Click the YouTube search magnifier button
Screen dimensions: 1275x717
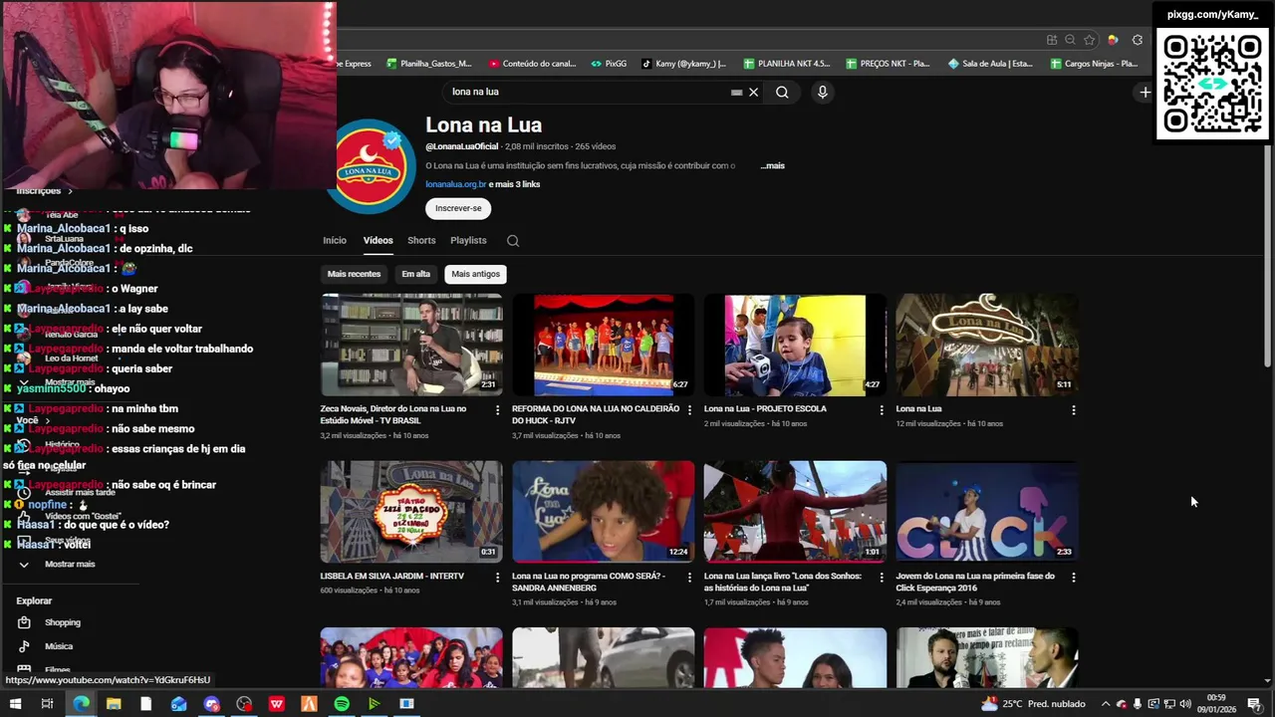(782, 92)
